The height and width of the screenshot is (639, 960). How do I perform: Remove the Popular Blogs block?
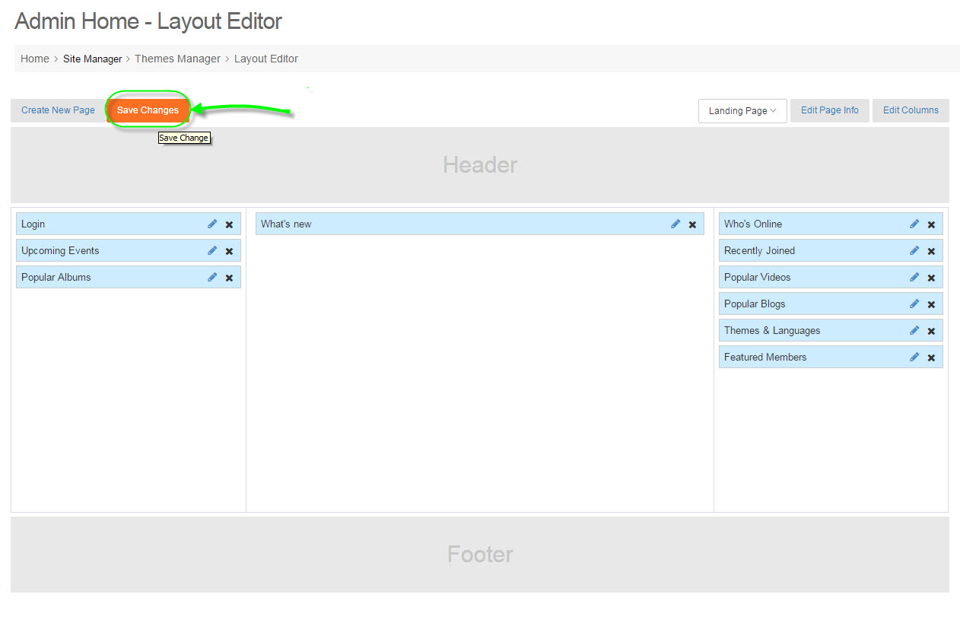(931, 304)
